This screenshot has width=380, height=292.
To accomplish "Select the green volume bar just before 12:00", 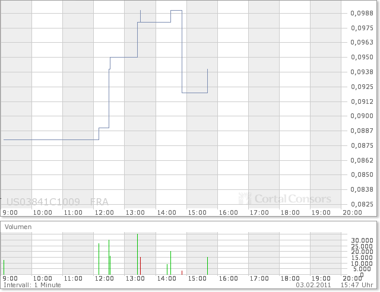I will click(99, 259).
